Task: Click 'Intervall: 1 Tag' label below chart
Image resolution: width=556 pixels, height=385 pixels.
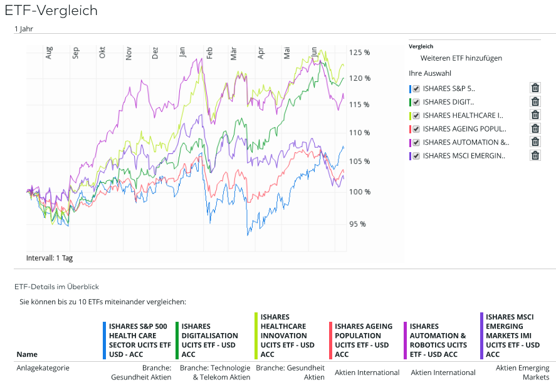Action: [x=50, y=258]
